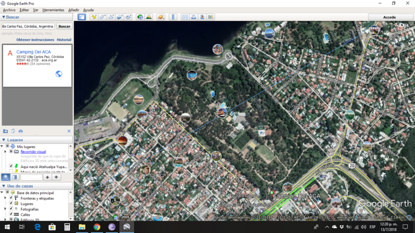Viewport: 415px width, 233px height.
Task: Open File Explorer from the taskbar
Action: click(82, 227)
